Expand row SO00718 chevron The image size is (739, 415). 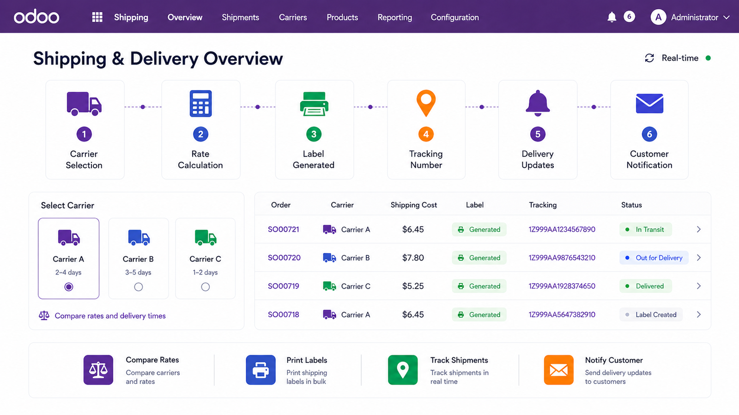pos(699,314)
